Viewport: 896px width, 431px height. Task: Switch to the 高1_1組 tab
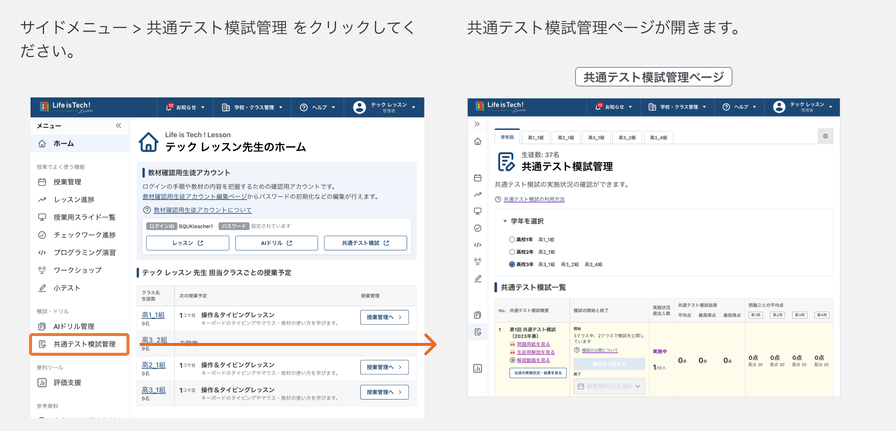click(x=536, y=138)
